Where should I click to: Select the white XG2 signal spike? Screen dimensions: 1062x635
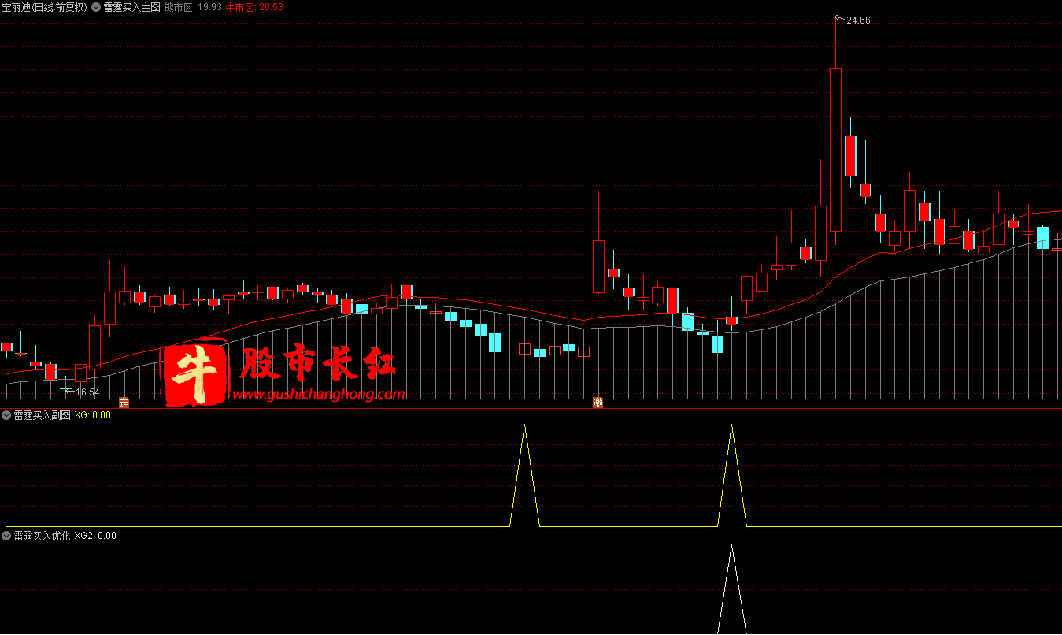click(x=732, y=589)
